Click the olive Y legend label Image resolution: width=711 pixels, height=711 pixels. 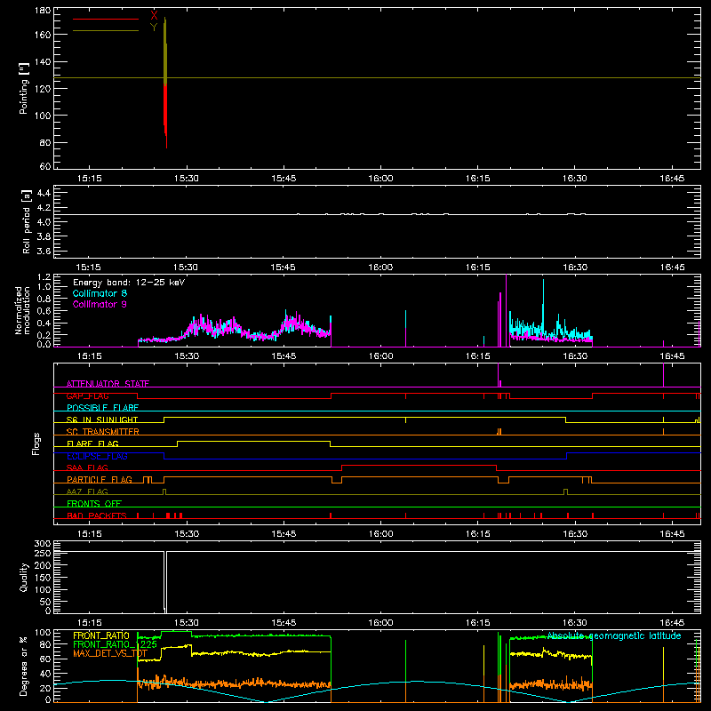pyautogui.click(x=154, y=27)
